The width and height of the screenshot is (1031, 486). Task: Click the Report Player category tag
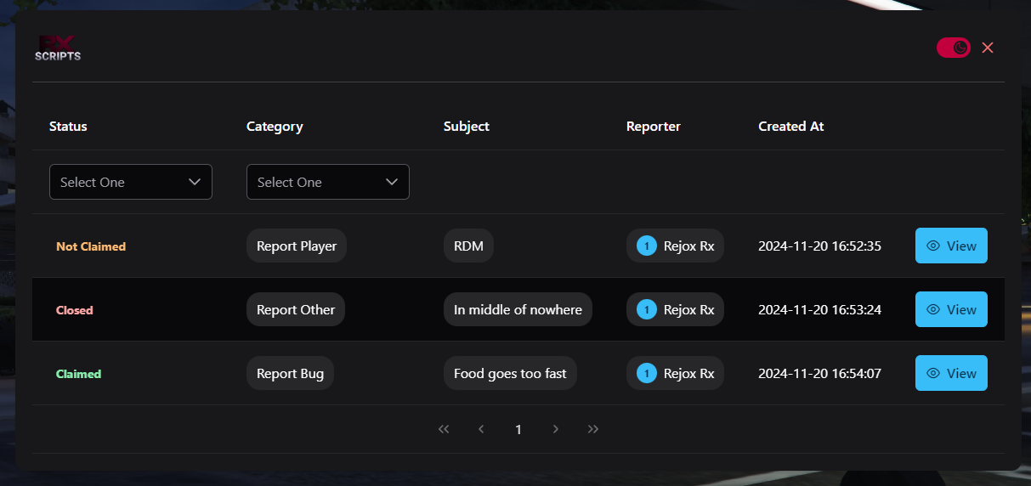pos(297,246)
